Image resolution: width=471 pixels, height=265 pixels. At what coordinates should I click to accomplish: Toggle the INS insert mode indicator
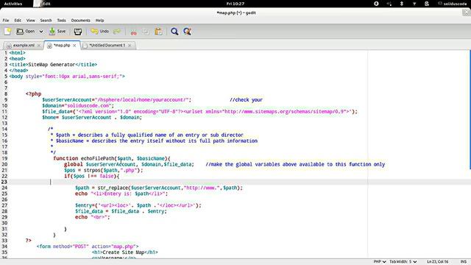(463, 262)
